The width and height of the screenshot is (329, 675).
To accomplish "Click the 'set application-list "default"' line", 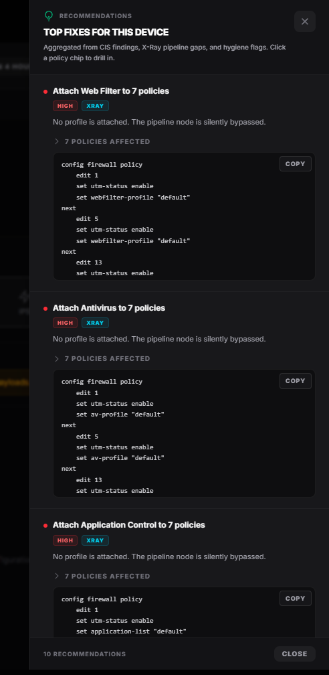I will coord(131,631).
